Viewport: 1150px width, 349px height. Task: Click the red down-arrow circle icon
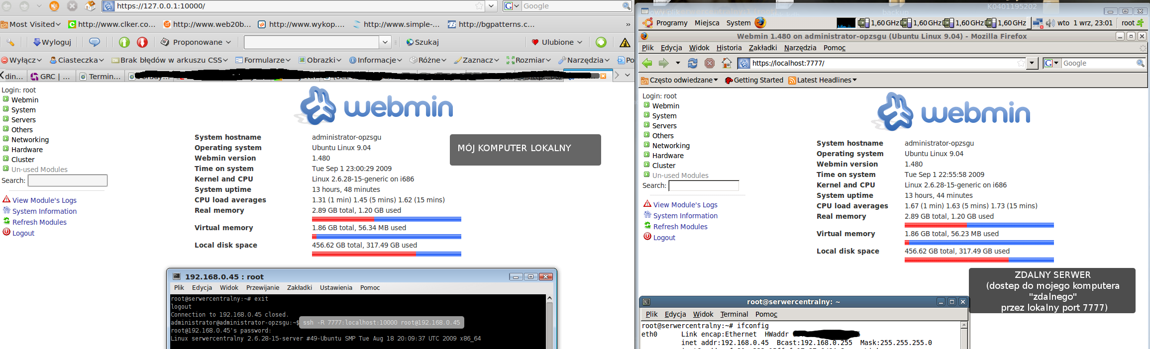point(142,42)
